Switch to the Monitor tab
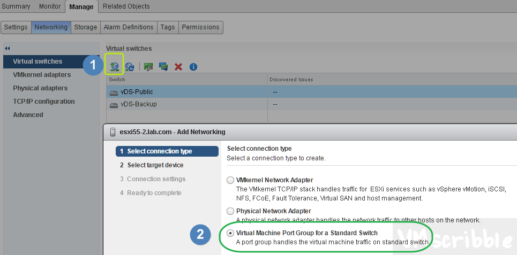517x255 pixels. (50, 6)
